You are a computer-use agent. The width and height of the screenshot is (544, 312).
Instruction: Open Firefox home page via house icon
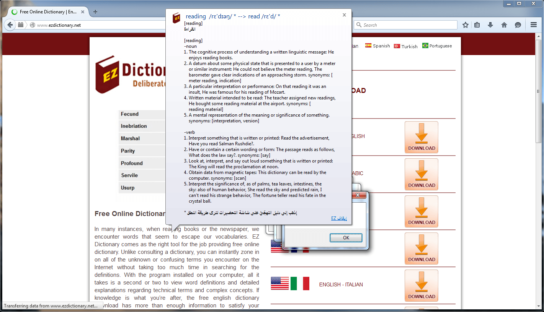(504, 24)
